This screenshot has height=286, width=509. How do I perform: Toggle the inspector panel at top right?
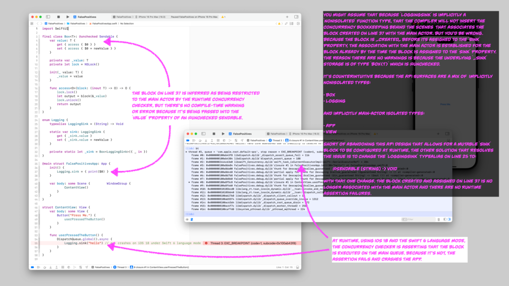click(296, 17)
